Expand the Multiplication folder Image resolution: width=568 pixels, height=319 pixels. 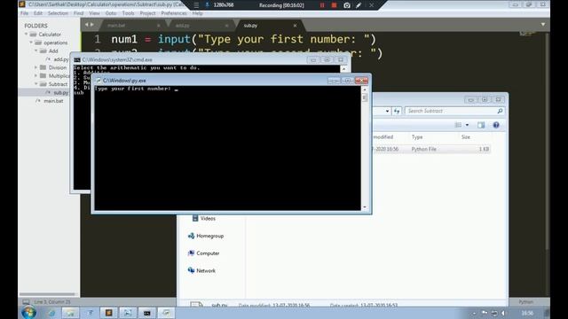pyautogui.click(x=36, y=76)
